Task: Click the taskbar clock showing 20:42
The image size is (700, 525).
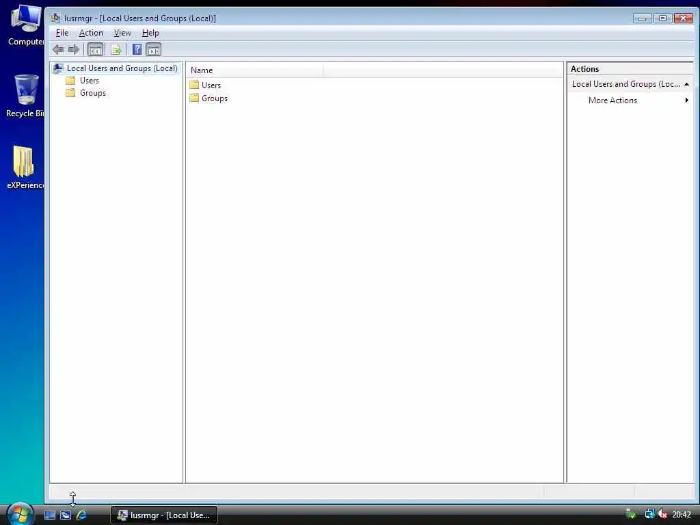Action: coord(682,515)
